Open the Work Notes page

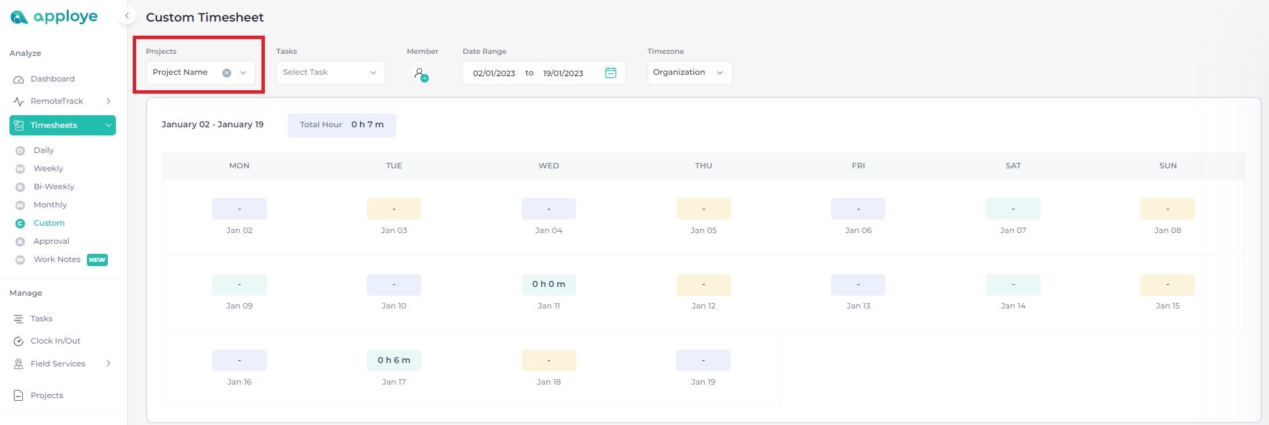pos(57,259)
